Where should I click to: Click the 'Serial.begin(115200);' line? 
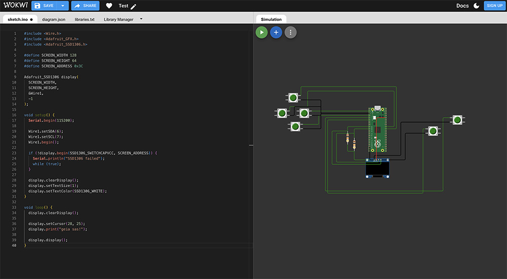(51, 120)
